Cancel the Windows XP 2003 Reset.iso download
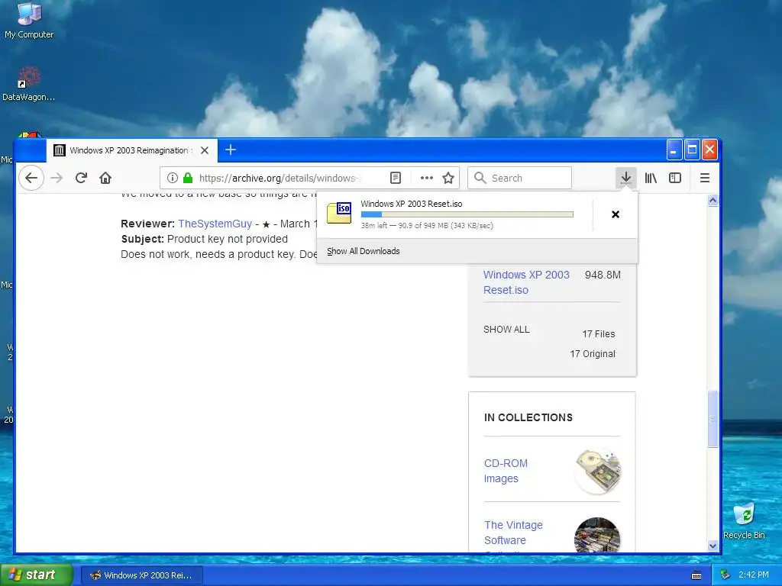This screenshot has height=586, width=782. [x=616, y=214]
